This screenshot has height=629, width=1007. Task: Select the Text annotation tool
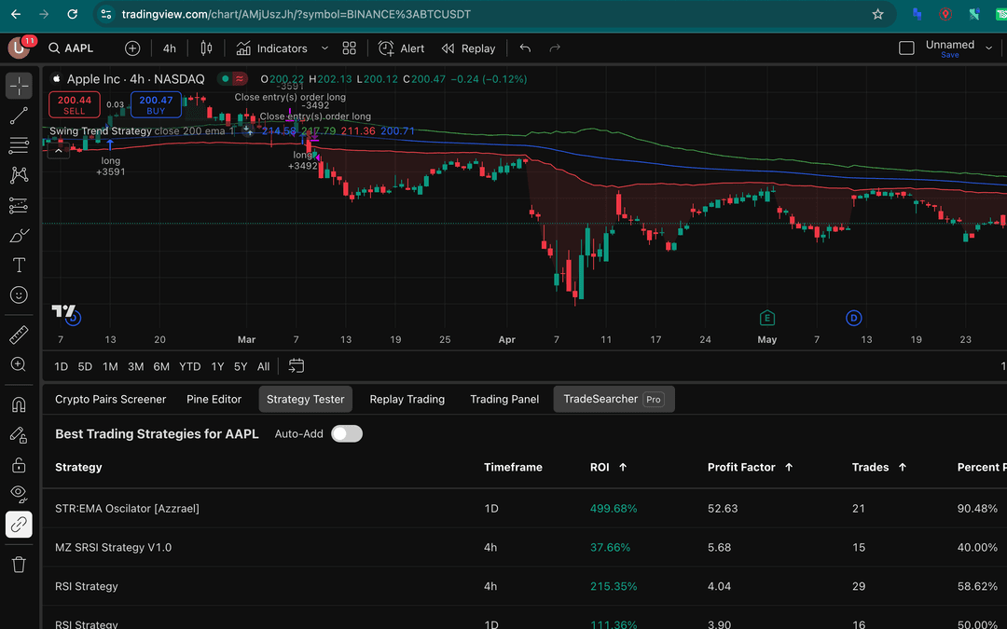point(19,265)
